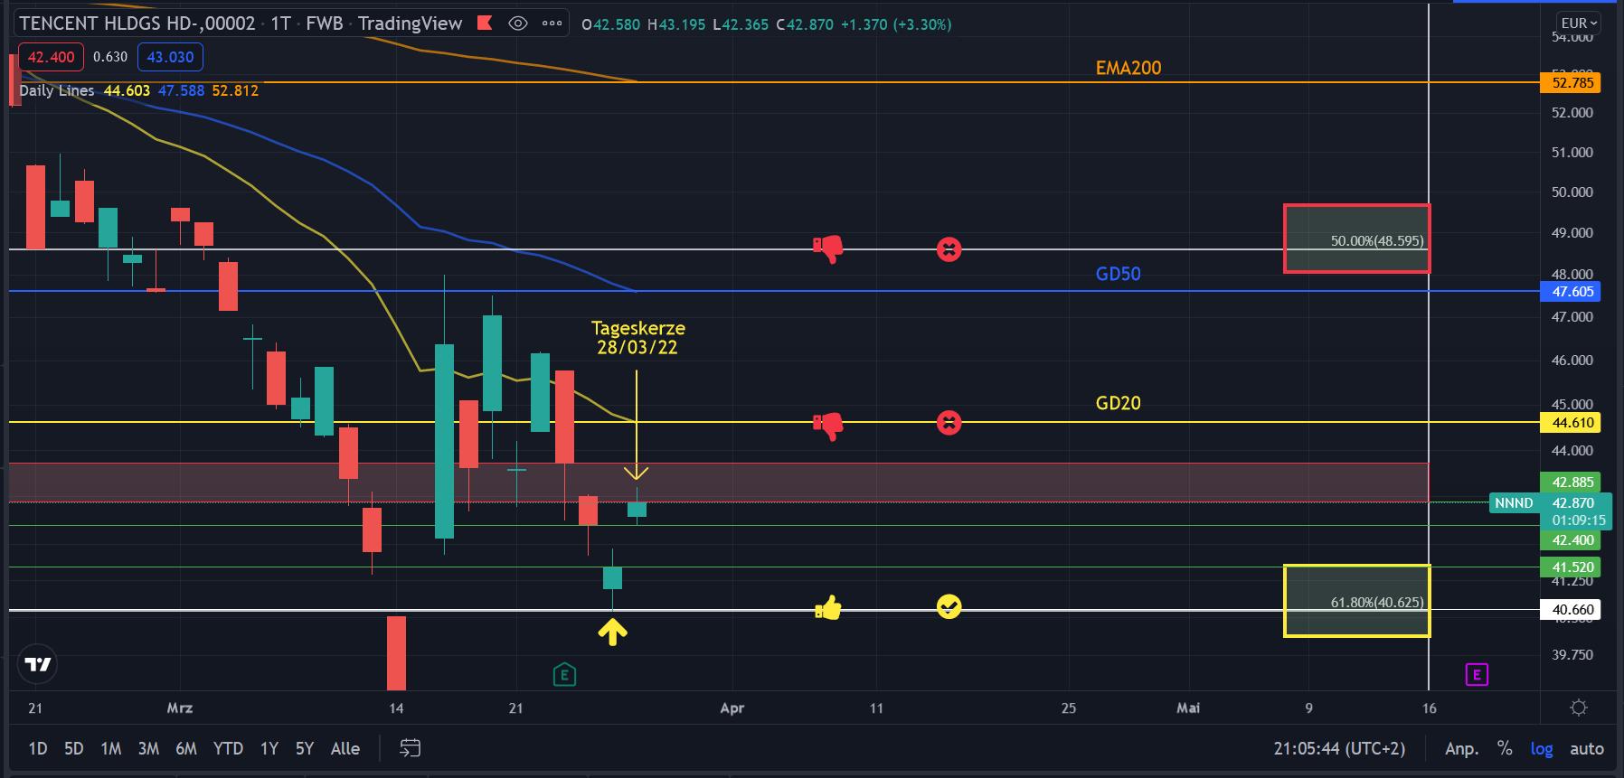Screen dimensions: 1624x778
Task: Select the YTD time range
Action: [x=228, y=748]
